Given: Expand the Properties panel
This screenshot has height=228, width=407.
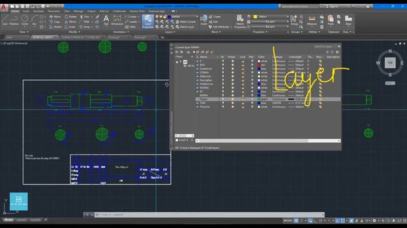Looking at the screenshot, I should pos(260,32).
